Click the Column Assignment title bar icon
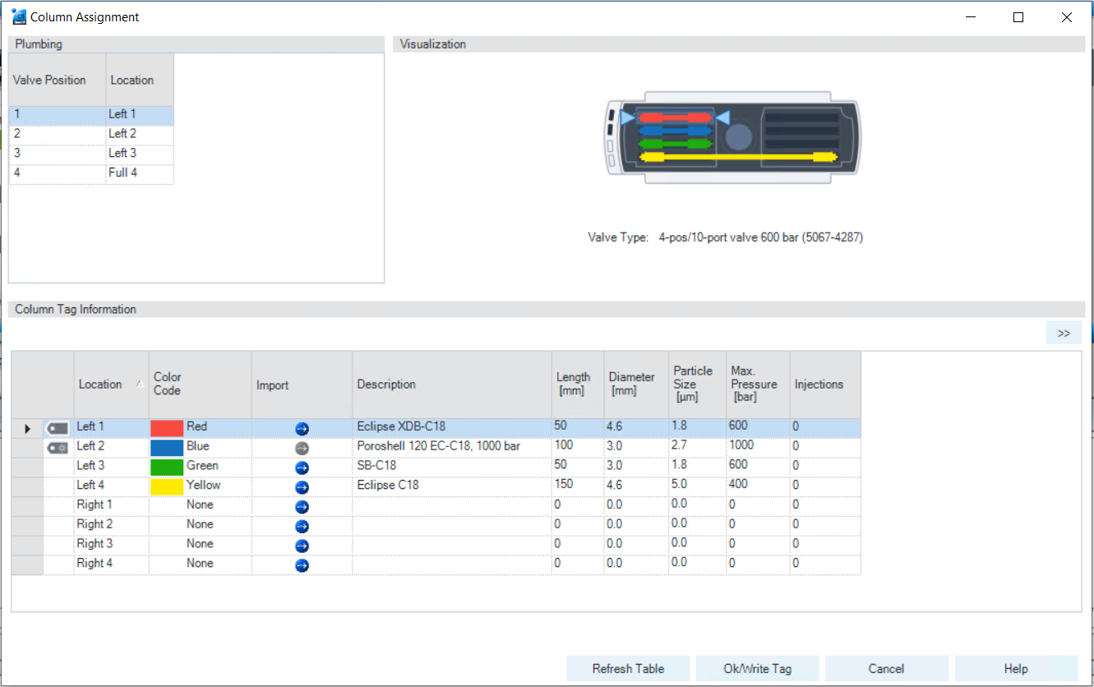1094x687 pixels. click(18, 16)
